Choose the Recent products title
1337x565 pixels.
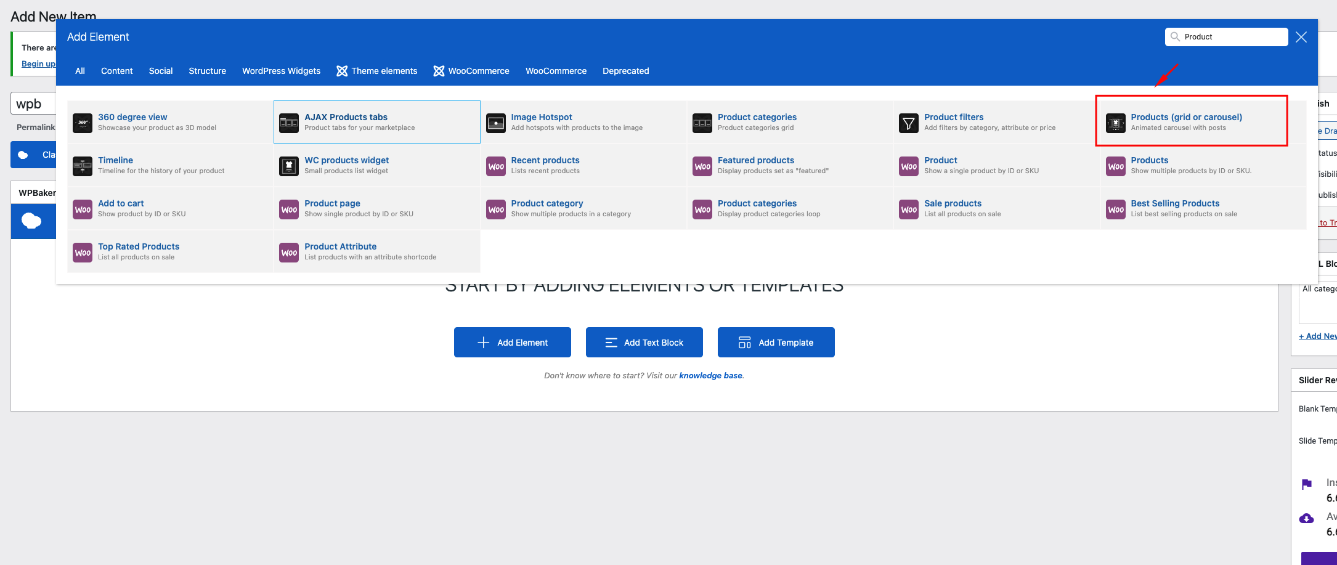click(545, 160)
